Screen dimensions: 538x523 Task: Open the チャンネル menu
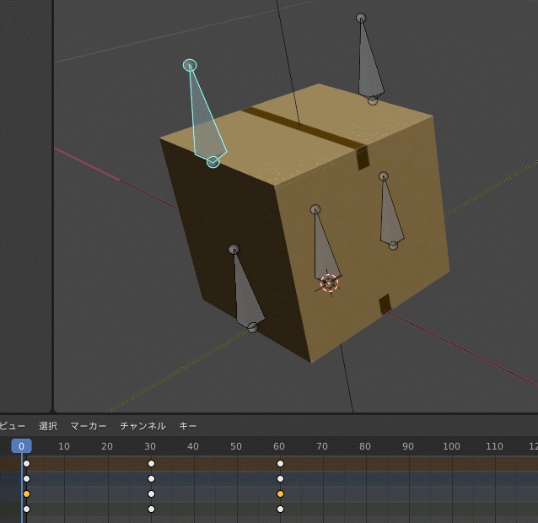point(143,426)
